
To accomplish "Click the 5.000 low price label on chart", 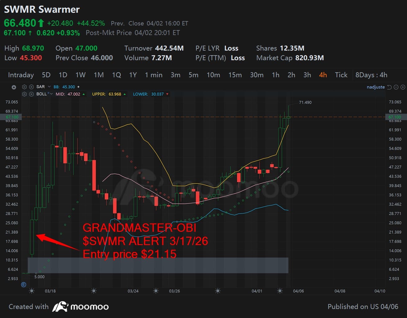I will coord(39,277).
